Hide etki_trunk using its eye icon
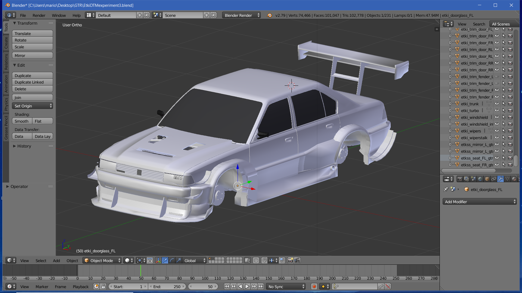The height and width of the screenshot is (293, 522). pos(497,104)
